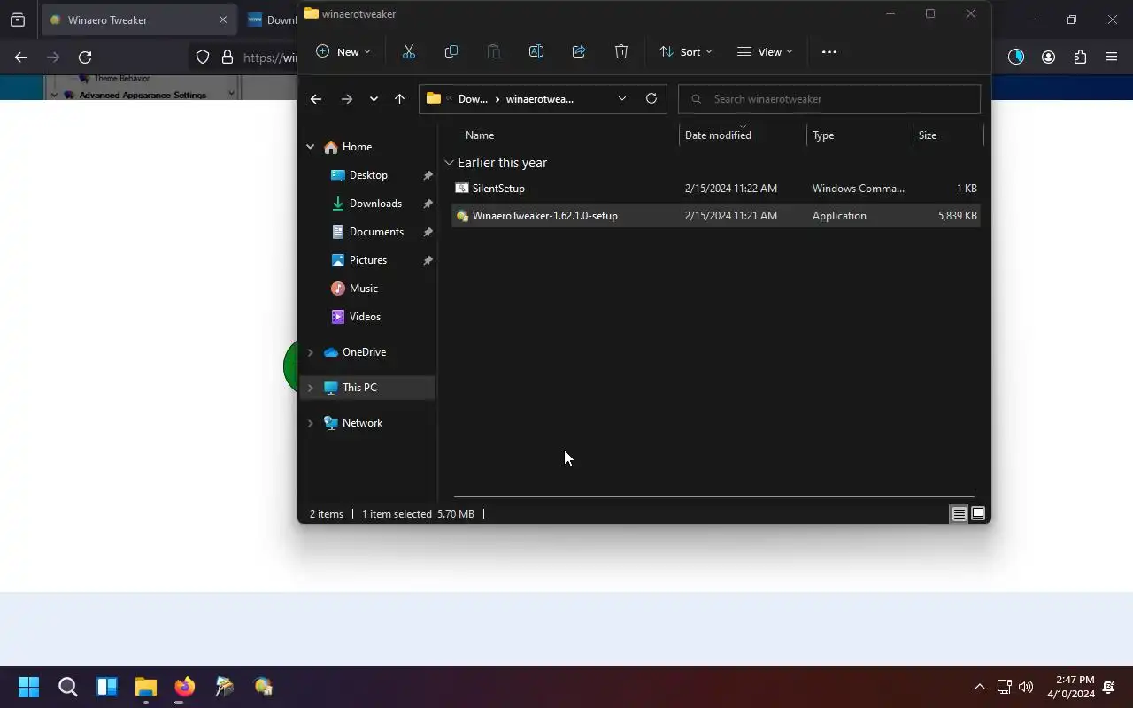Sort by the Type column header

823,135
